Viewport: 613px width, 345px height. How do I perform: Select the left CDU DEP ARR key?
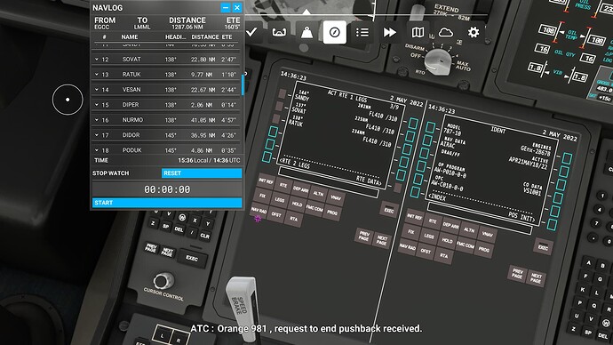tap(300, 189)
